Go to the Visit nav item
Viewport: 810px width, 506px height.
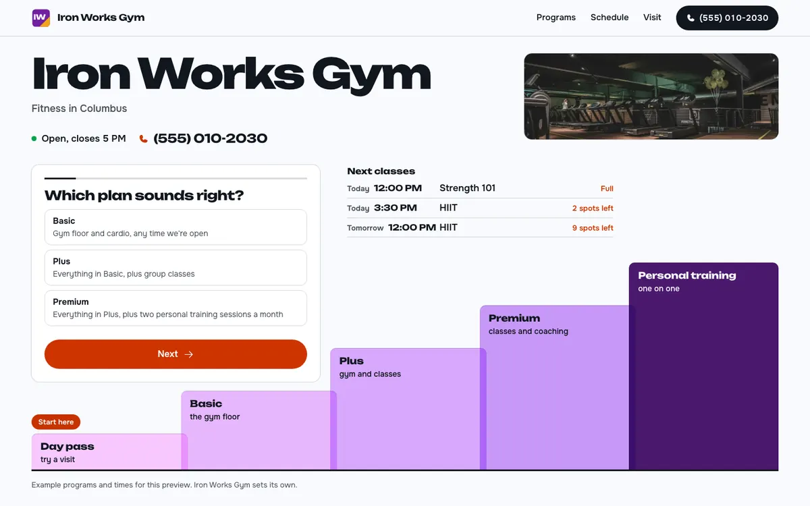click(x=652, y=18)
